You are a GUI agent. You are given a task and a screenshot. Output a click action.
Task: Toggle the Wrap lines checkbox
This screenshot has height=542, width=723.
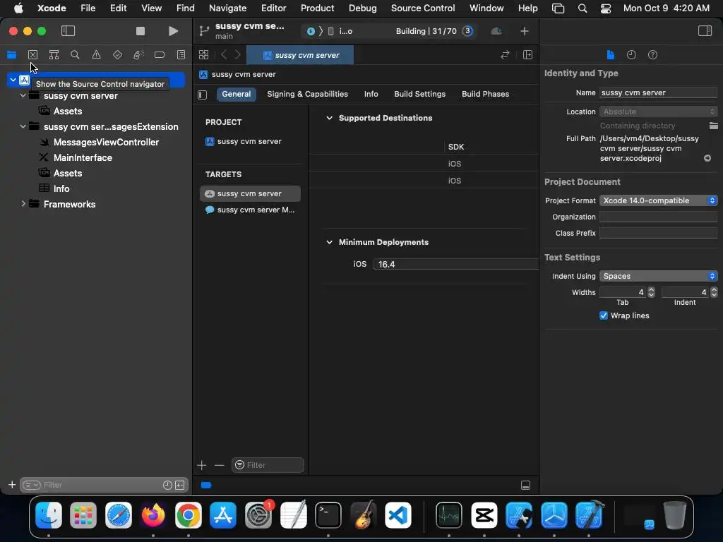click(x=603, y=315)
